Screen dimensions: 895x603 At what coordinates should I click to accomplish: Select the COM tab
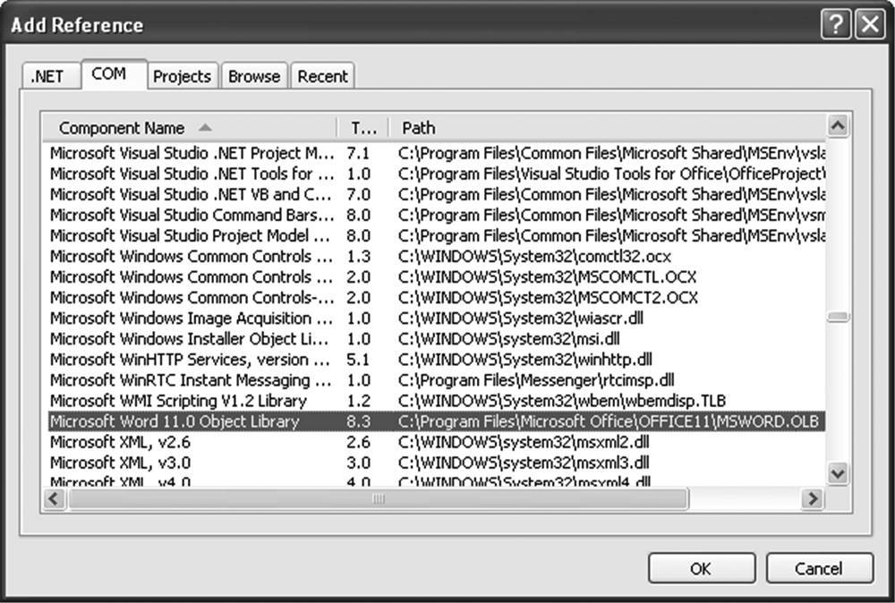(114, 74)
